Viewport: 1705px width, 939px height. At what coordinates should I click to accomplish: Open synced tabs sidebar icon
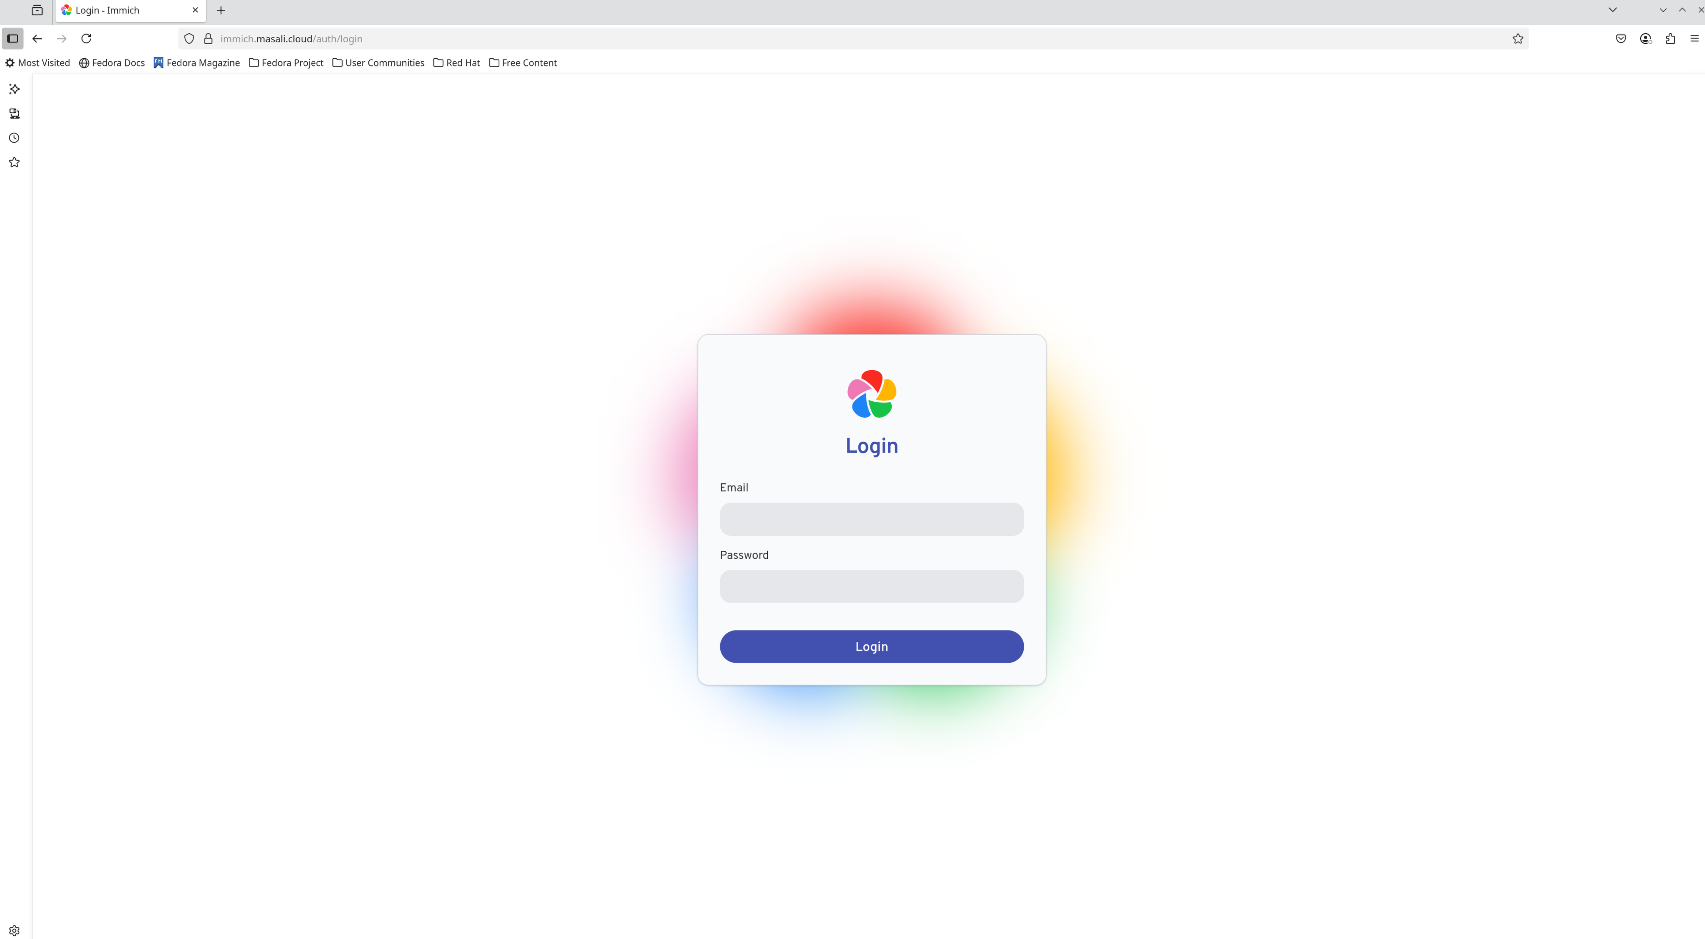pyautogui.click(x=14, y=113)
